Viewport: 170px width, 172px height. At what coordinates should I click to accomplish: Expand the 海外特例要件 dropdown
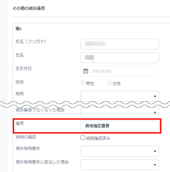coord(120,151)
